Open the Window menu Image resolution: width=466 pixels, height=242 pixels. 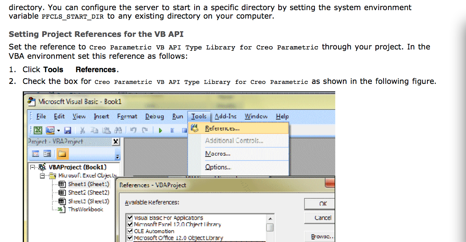tap(256, 116)
